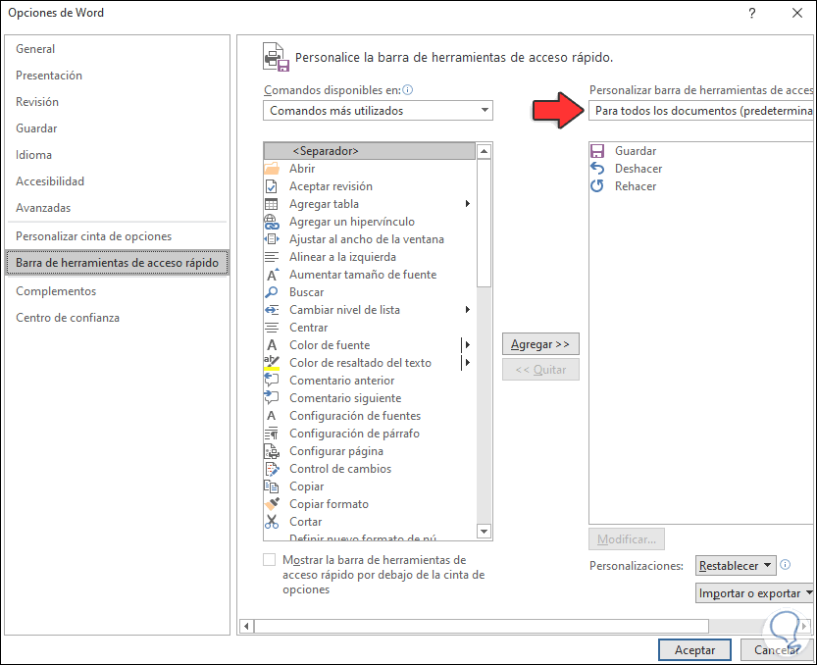Click the Modificar... button
This screenshot has width=817, height=665.
(627, 539)
